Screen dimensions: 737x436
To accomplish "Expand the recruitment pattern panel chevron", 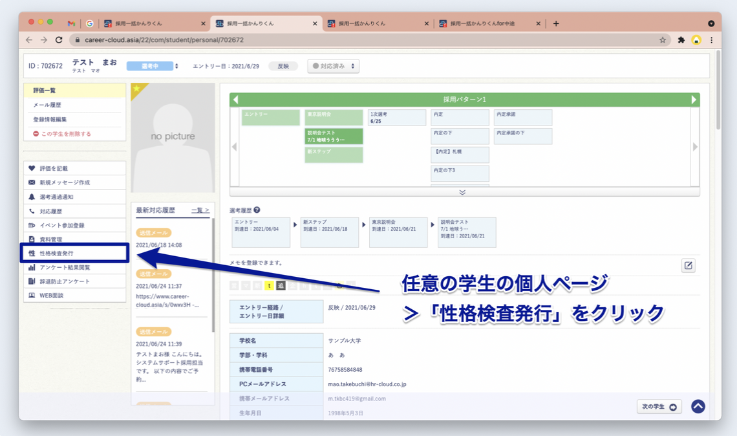I will (462, 192).
